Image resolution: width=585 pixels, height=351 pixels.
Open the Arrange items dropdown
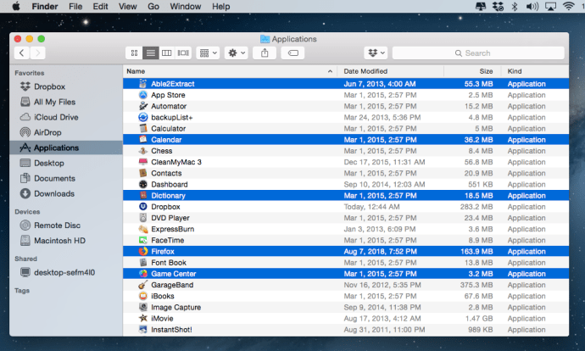coord(208,53)
